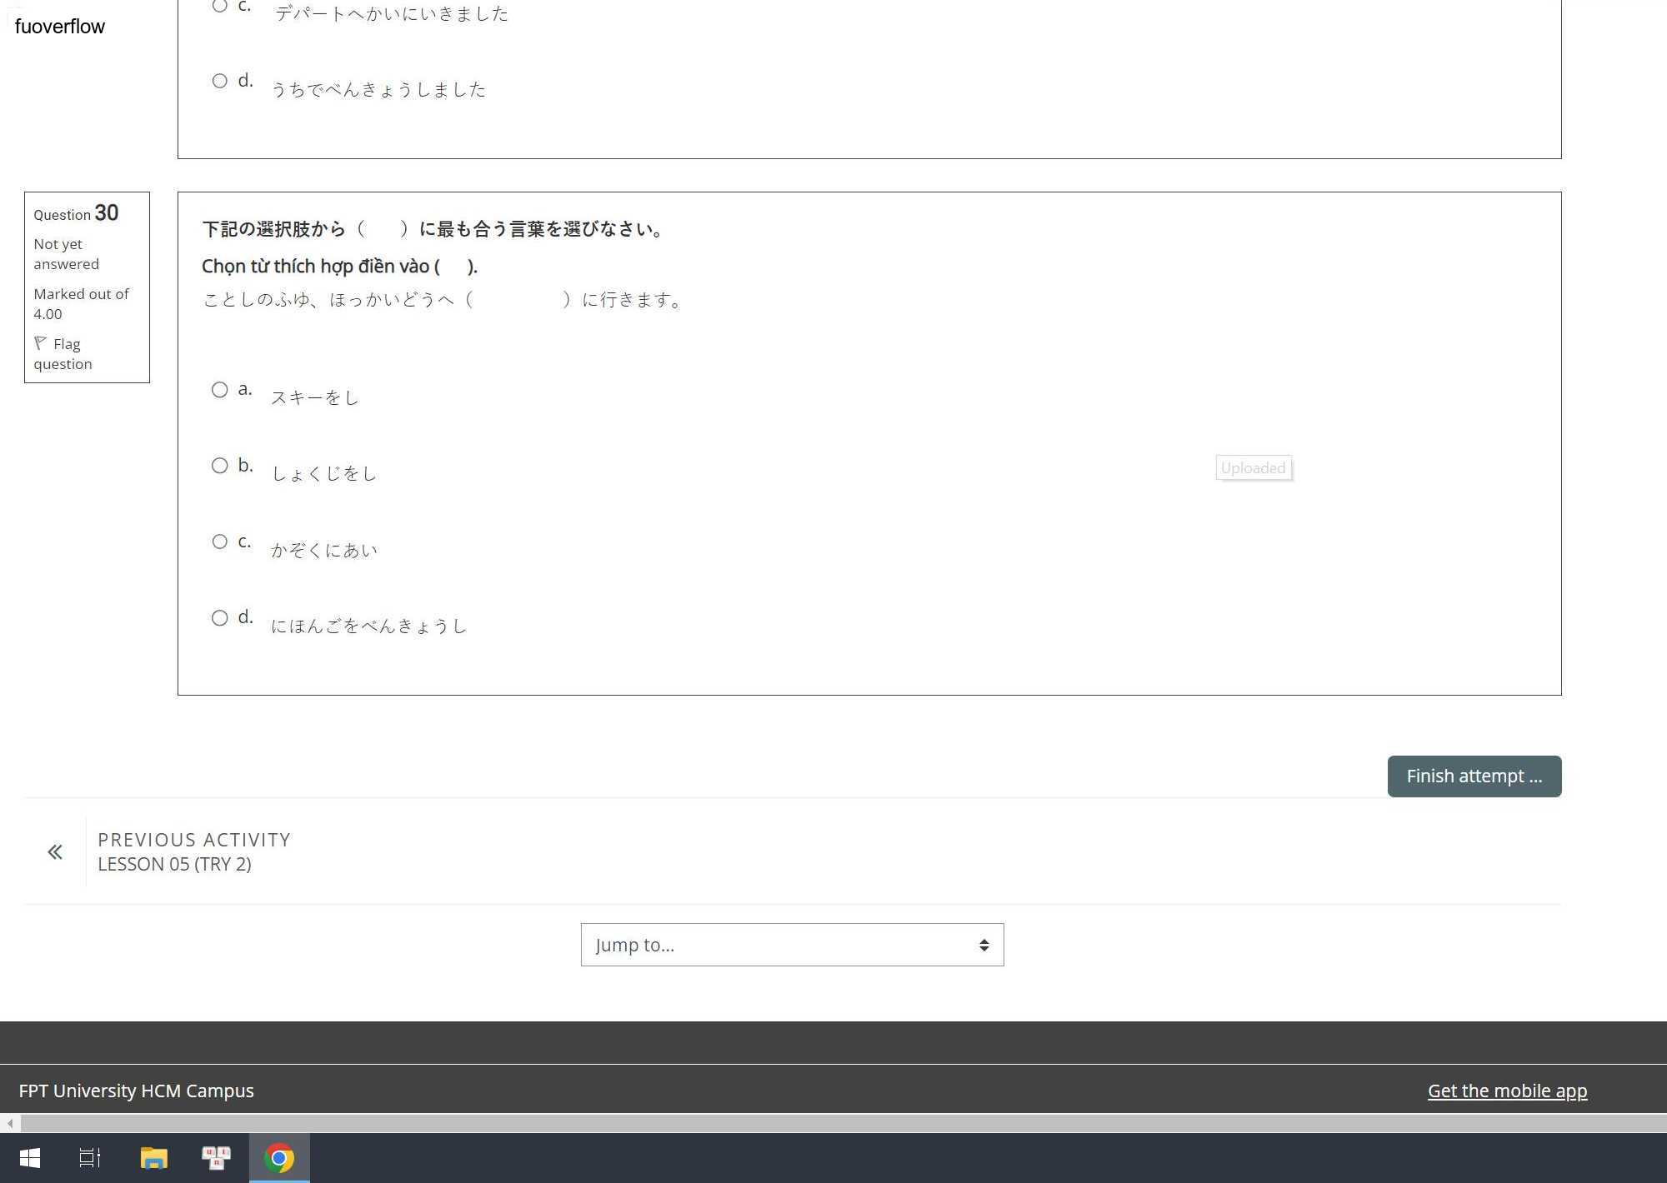
Task: Click the Question 30 number heading
Action: coord(76,213)
